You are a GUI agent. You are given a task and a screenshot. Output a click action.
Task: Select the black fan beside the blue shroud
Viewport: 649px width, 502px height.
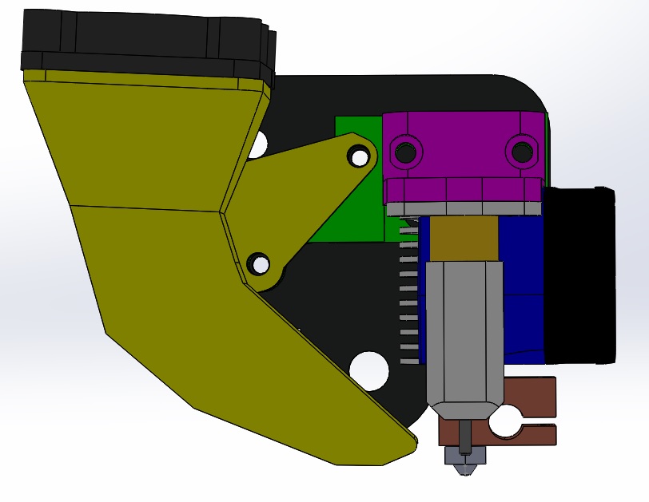579,275
